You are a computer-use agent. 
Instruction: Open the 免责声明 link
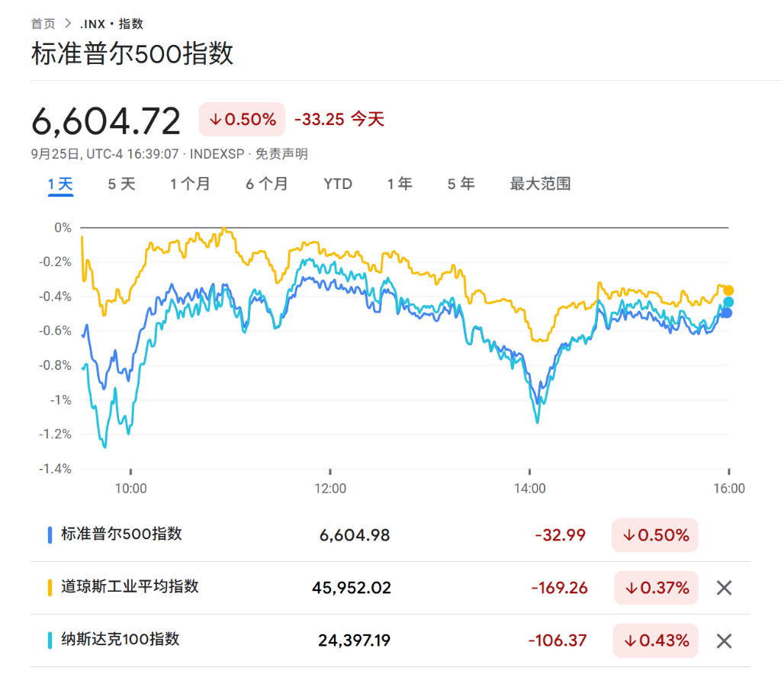point(281,154)
